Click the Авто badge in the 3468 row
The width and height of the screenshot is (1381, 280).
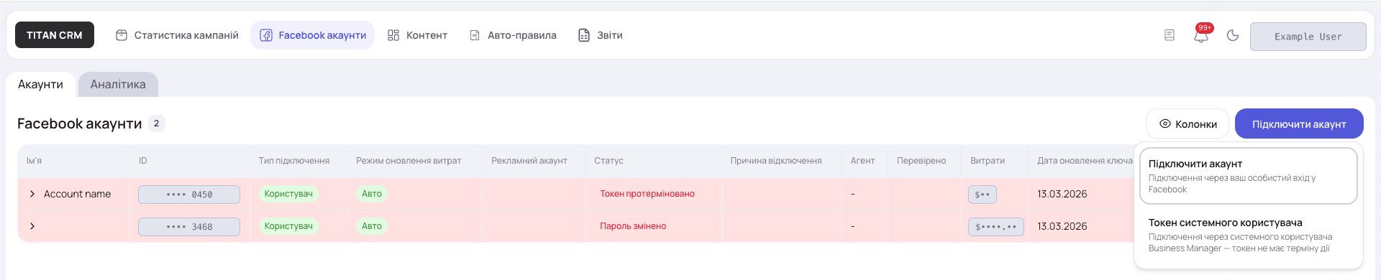372,226
